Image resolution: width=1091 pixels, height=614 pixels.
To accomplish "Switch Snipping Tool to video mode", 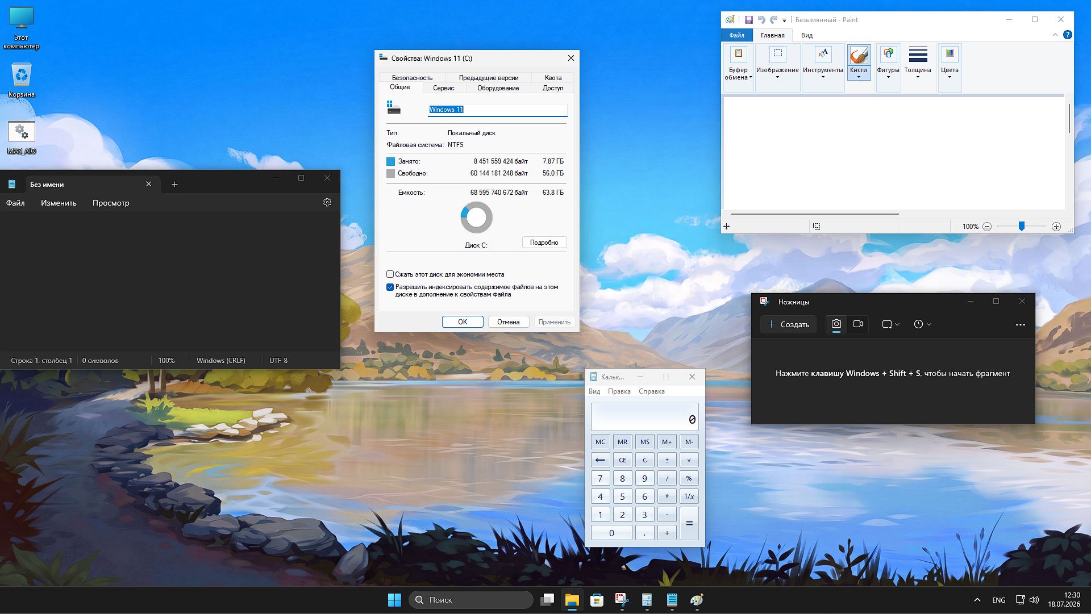I will 858,324.
